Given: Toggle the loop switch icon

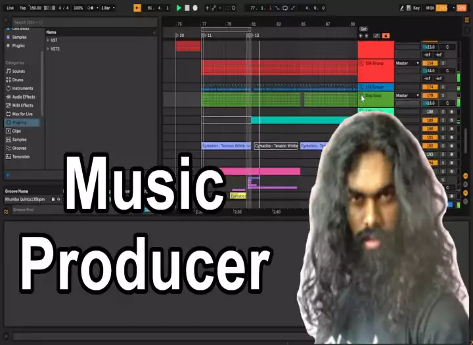Looking at the screenshot, I should pos(285,8).
